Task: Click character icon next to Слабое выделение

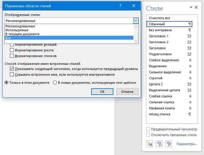Action: (190, 60)
